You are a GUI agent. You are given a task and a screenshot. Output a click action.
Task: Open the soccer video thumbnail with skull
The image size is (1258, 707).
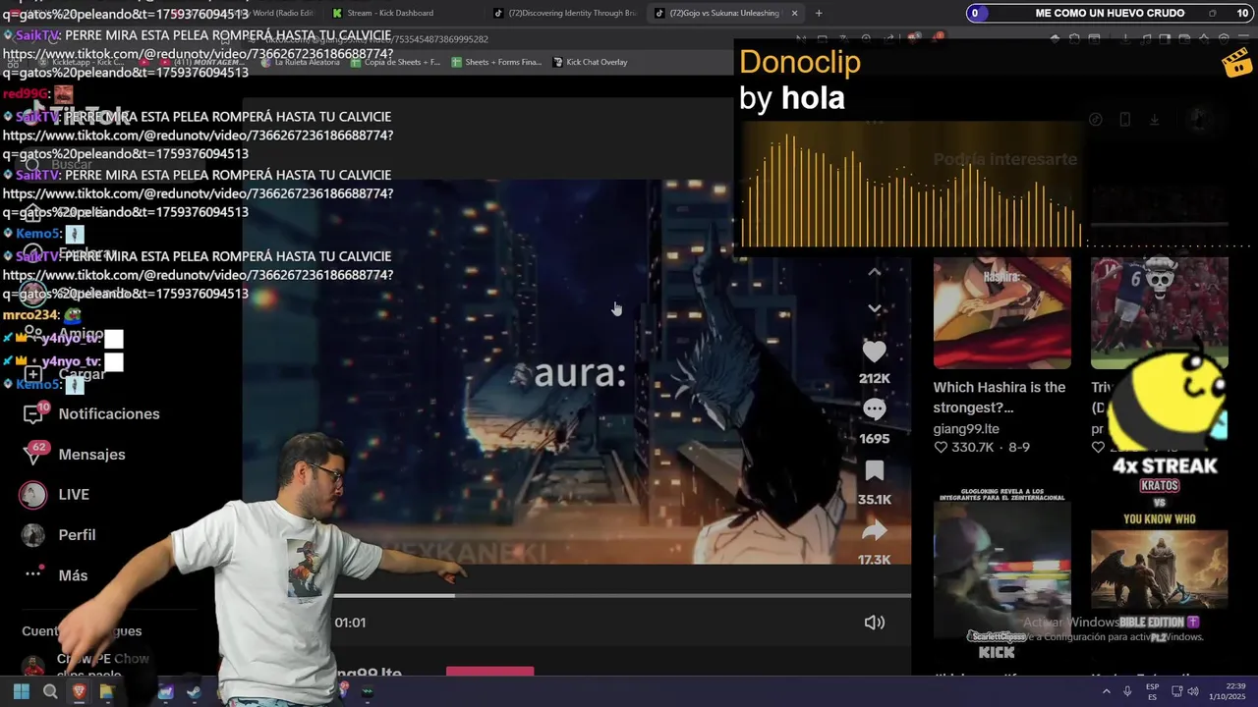tap(1159, 312)
